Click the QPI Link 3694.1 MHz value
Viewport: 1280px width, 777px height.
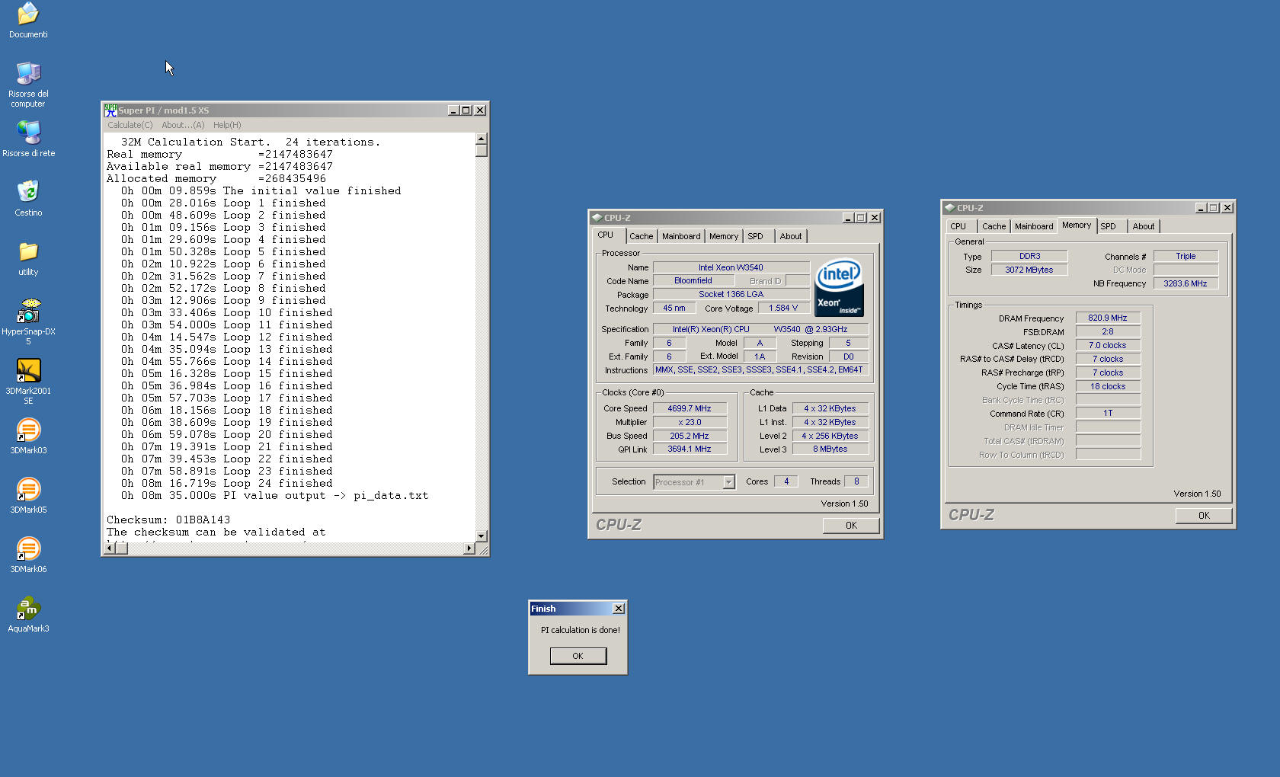(x=690, y=449)
